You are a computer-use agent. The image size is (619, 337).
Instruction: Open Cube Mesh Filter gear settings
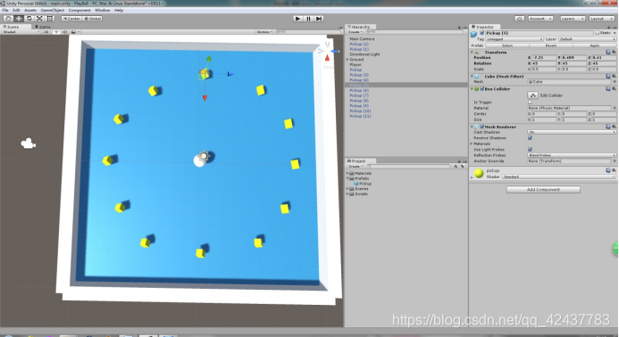(x=614, y=77)
